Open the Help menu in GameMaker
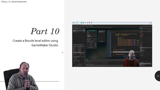This screenshot has height=90, width=160. click(x=91, y=25)
